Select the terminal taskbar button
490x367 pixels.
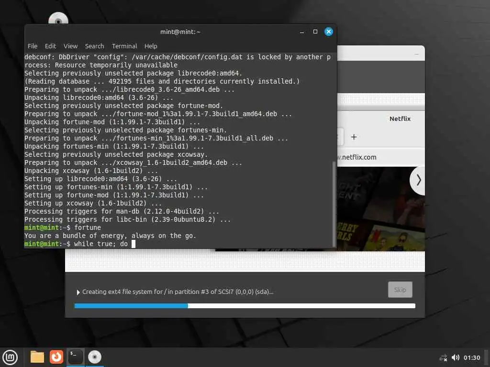click(75, 357)
